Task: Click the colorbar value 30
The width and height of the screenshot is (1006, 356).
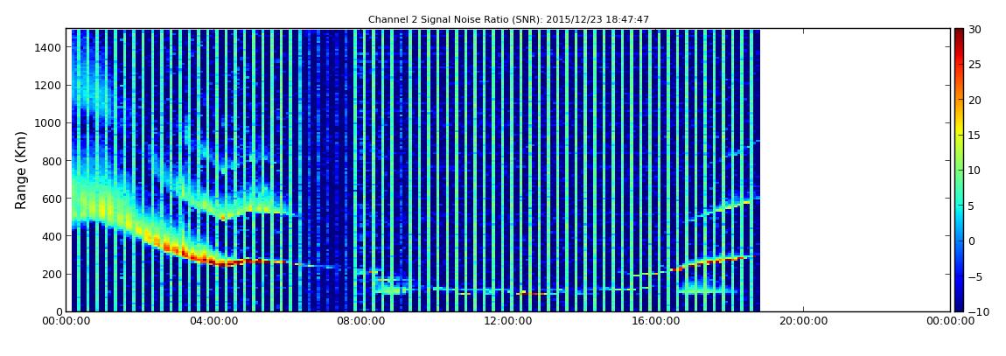Action: [x=974, y=30]
